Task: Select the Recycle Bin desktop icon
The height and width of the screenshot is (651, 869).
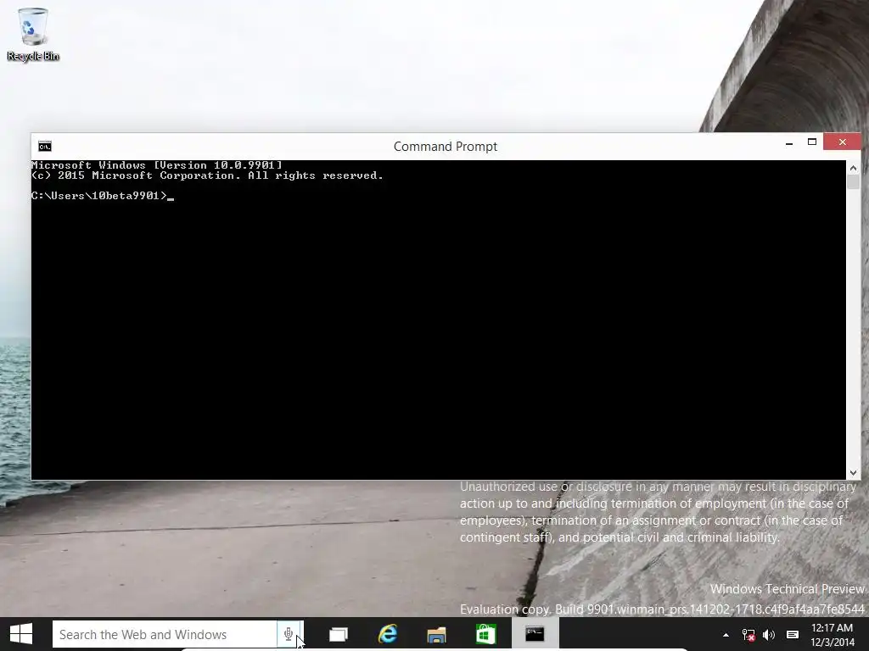Action: tap(33, 34)
